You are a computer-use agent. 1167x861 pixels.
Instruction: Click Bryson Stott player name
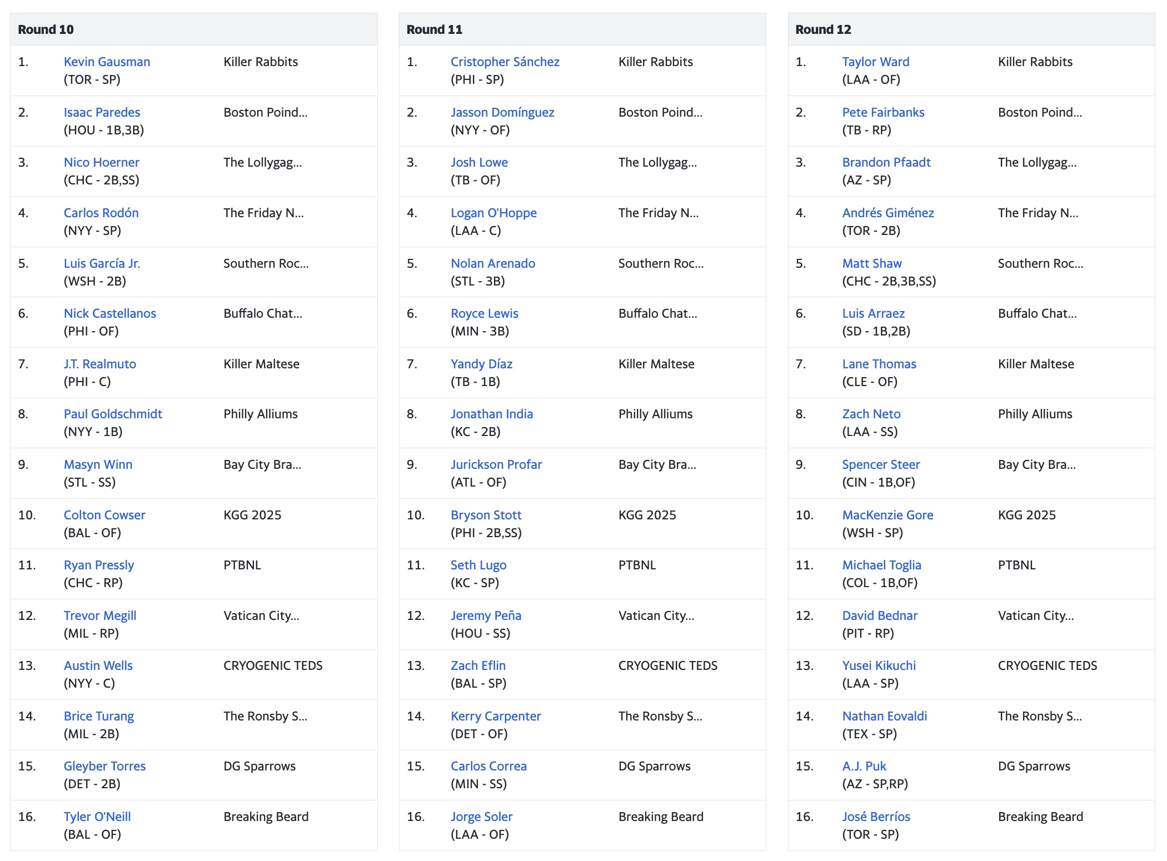click(486, 515)
